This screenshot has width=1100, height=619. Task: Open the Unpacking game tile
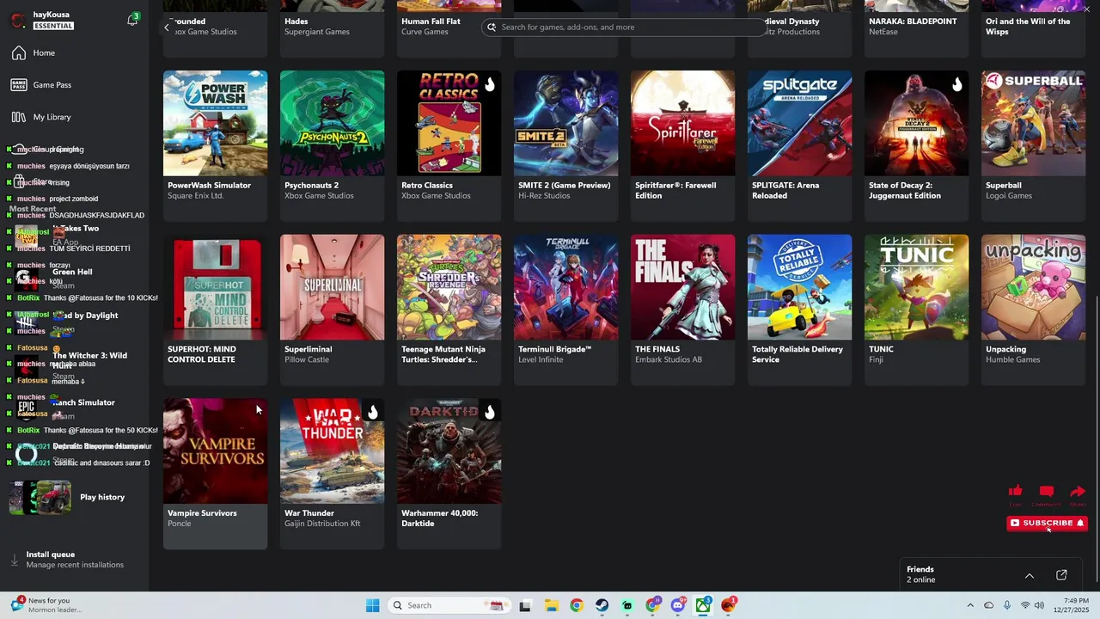point(1033,309)
